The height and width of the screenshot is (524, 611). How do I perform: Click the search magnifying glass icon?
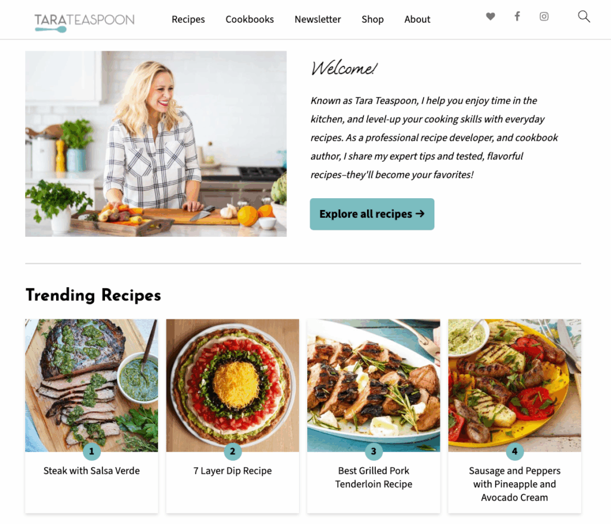[x=584, y=16]
